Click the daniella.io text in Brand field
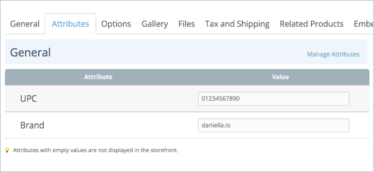This screenshot has height=172, width=374. coord(216,125)
